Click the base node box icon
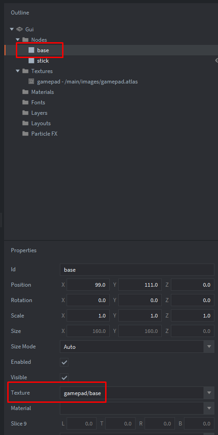The image size is (218, 435). coord(31,50)
